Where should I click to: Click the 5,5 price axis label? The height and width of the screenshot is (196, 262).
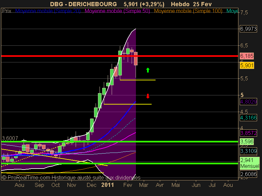pos(244,78)
